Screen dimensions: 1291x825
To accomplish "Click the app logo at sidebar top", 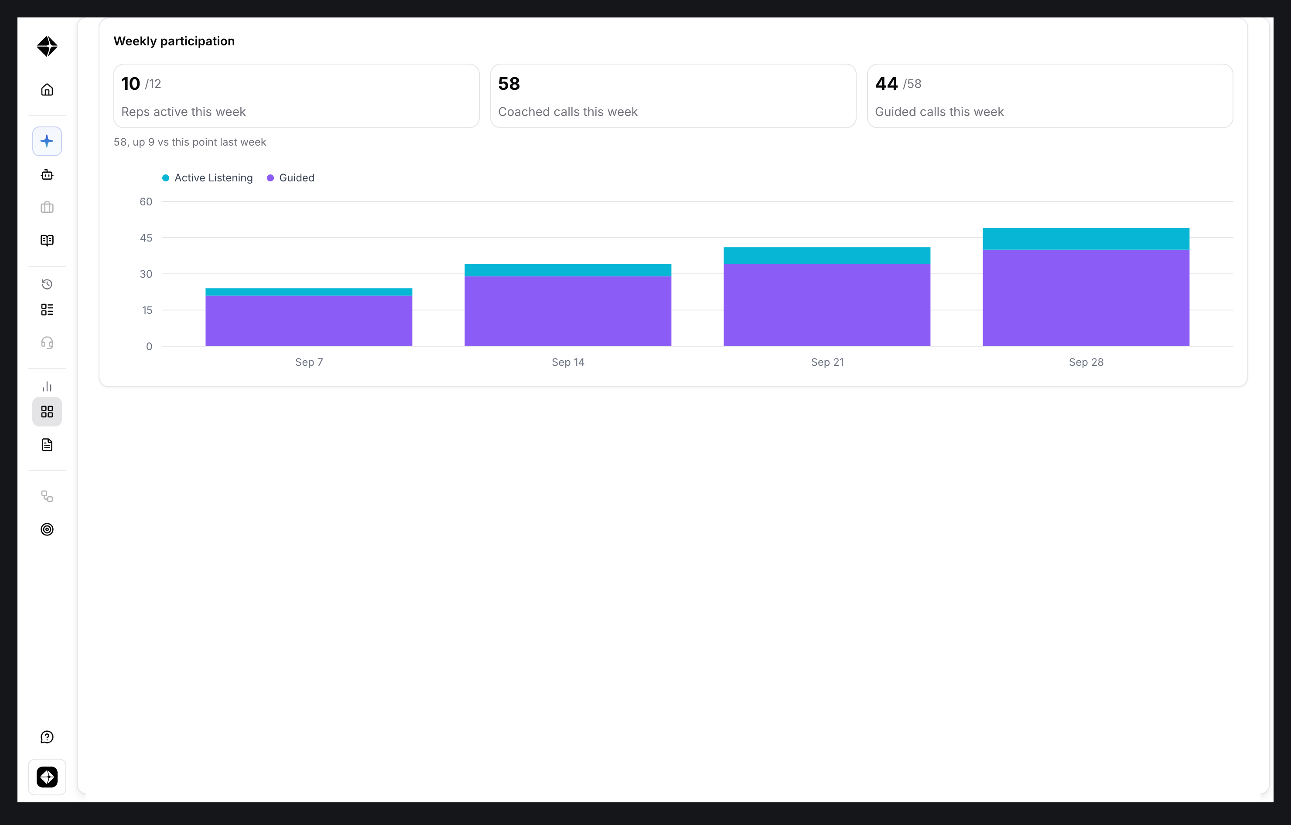I will point(47,46).
